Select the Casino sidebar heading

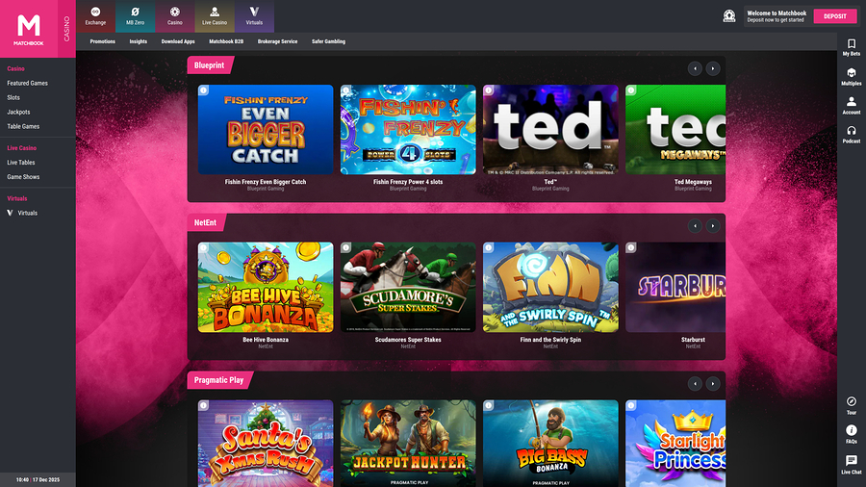pos(15,68)
